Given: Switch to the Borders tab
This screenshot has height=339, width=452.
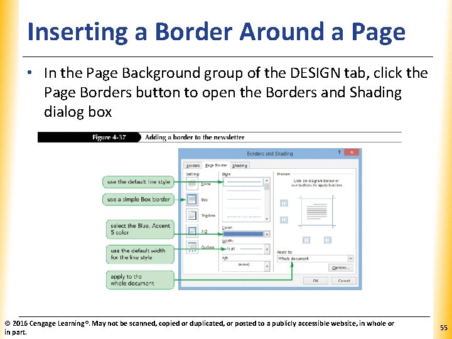Looking at the screenshot, I should pyautogui.click(x=193, y=166).
